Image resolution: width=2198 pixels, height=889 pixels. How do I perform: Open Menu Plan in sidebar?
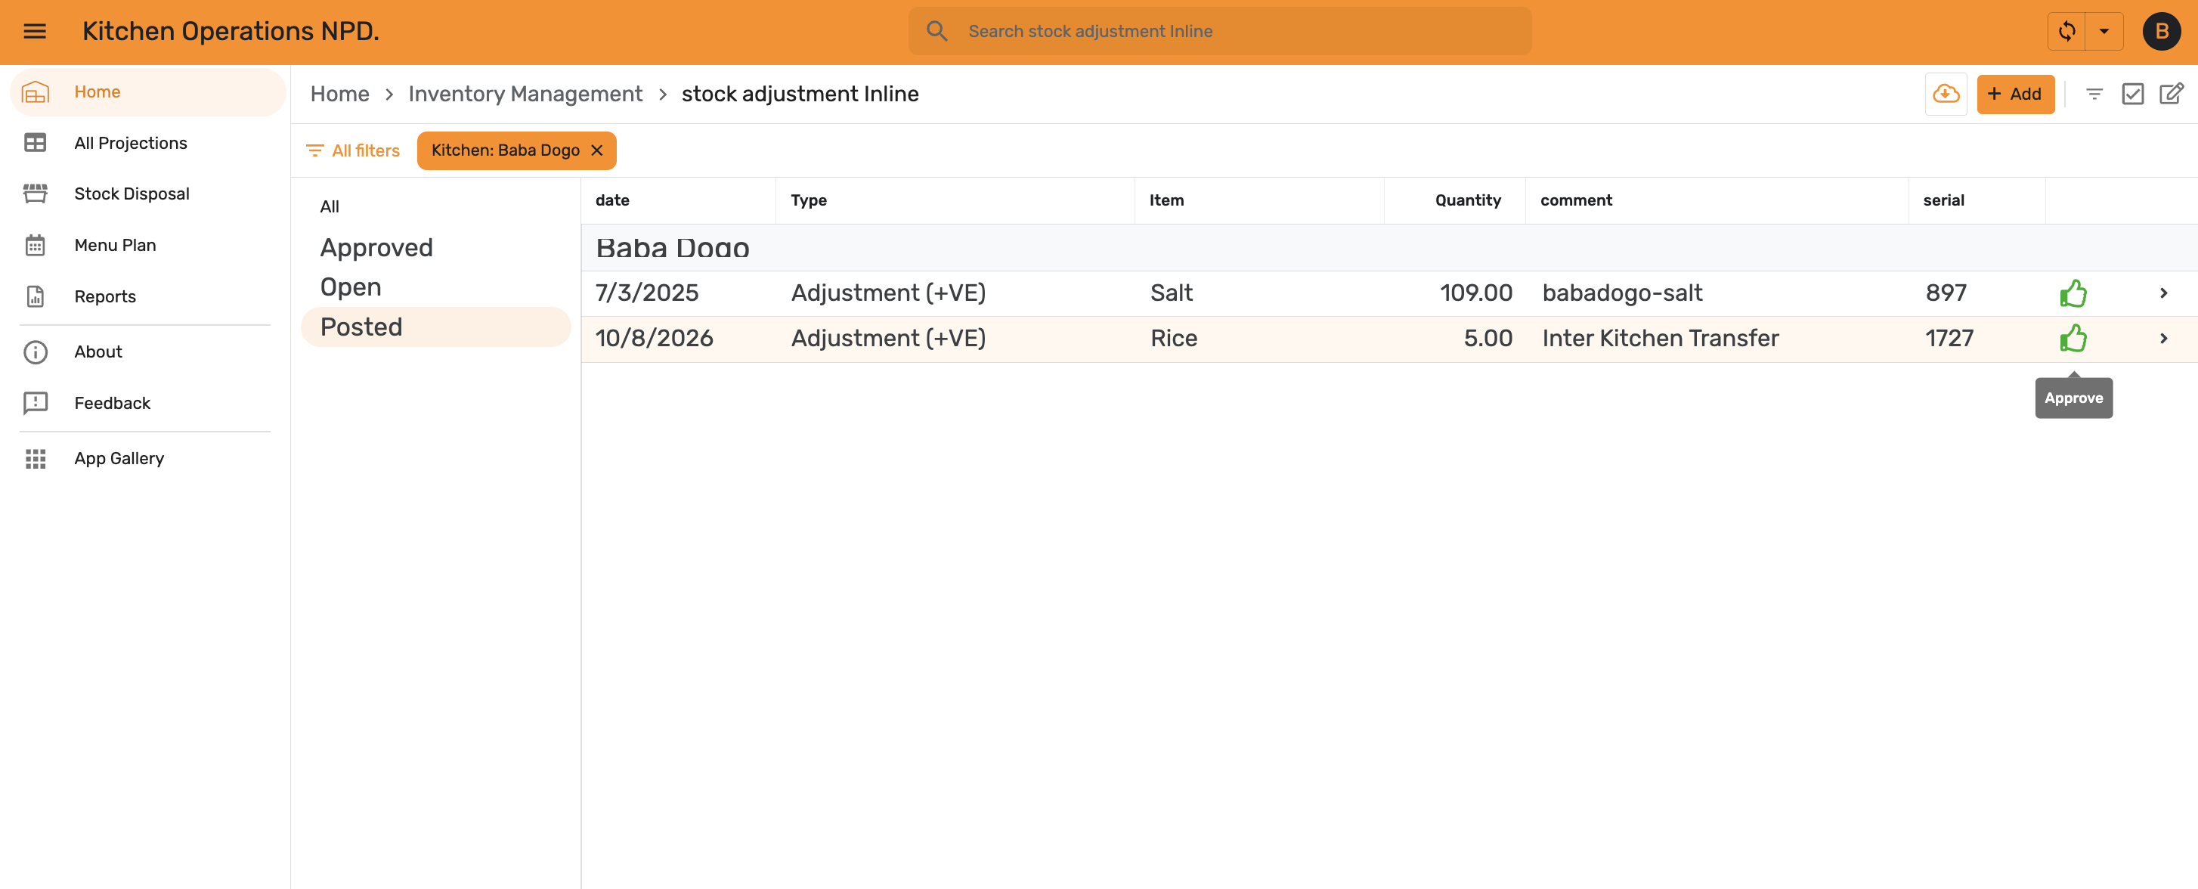(x=147, y=245)
